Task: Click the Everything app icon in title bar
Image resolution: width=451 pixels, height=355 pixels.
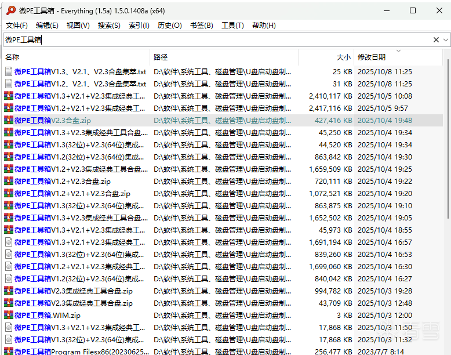Action: pyautogui.click(x=10, y=10)
